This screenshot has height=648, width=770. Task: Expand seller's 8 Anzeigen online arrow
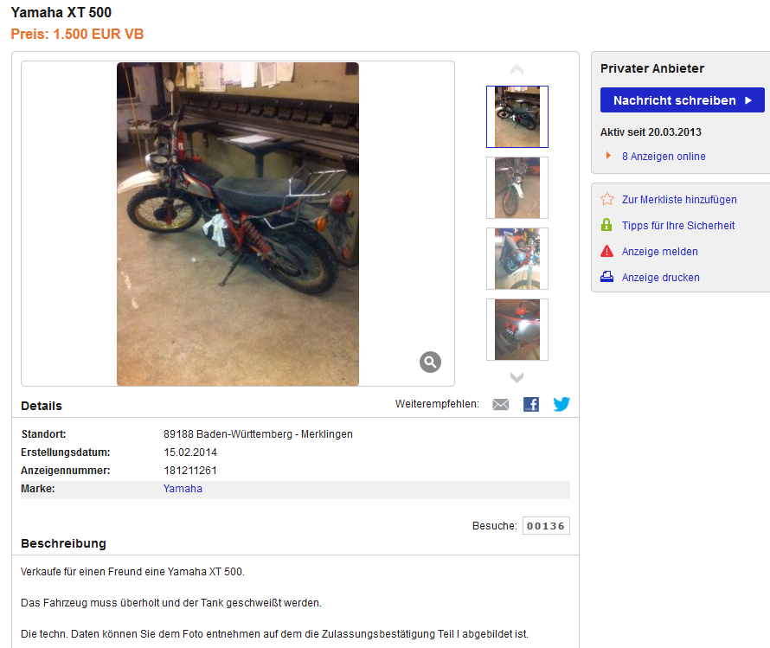608,156
